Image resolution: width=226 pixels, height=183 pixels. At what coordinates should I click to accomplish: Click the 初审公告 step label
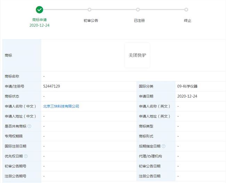pyautogui.click(x=91, y=20)
